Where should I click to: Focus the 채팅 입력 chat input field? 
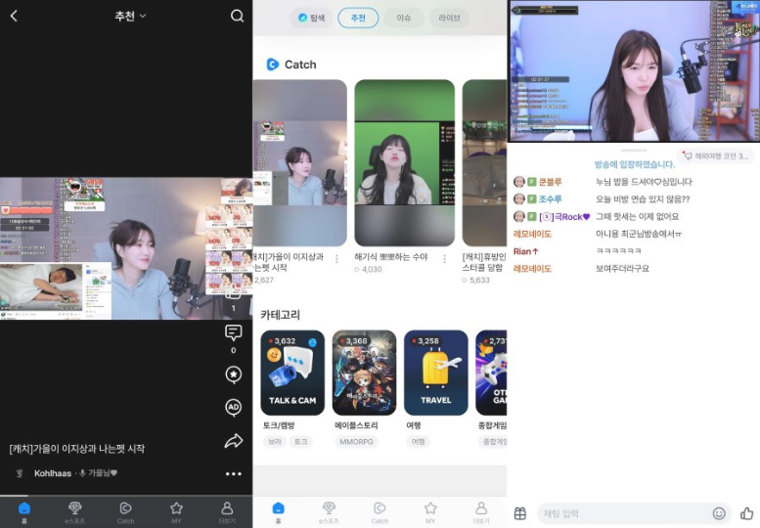[635, 513]
